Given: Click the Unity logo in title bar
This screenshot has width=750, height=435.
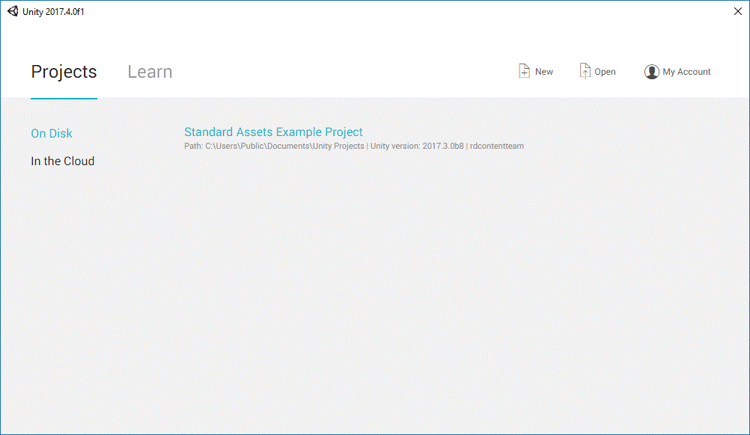Looking at the screenshot, I should click(x=13, y=11).
